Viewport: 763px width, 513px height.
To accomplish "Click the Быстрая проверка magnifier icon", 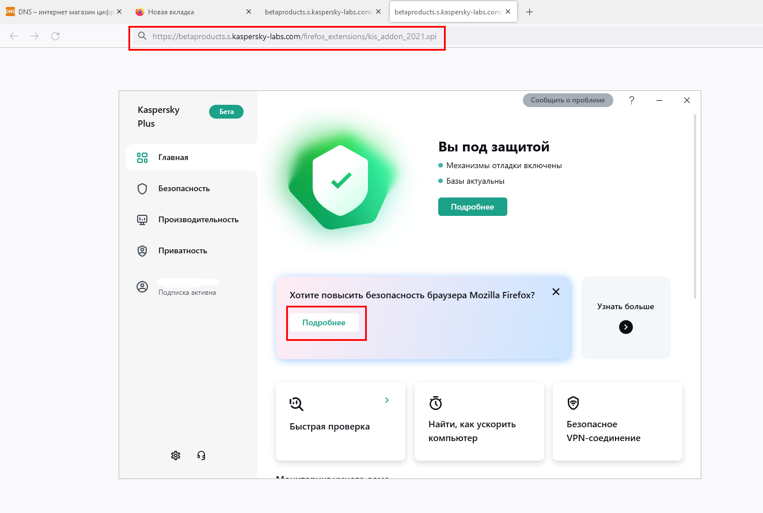I will pyautogui.click(x=297, y=404).
